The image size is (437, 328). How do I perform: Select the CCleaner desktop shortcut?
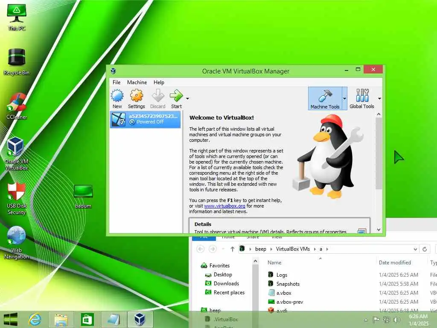(17, 106)
